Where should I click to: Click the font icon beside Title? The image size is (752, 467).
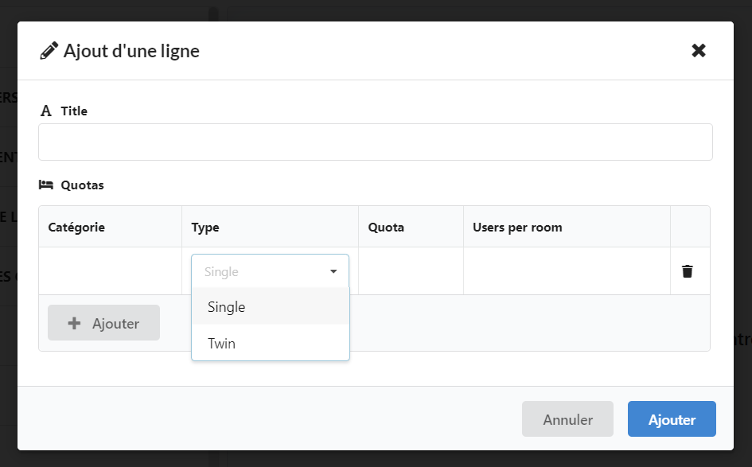[46, 111]
